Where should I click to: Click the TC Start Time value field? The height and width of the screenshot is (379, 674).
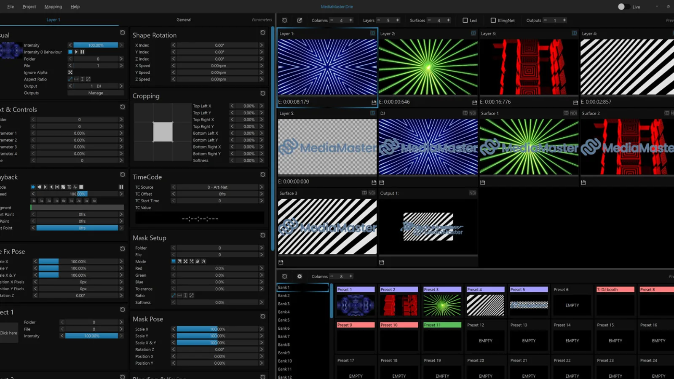click(217, 201)
